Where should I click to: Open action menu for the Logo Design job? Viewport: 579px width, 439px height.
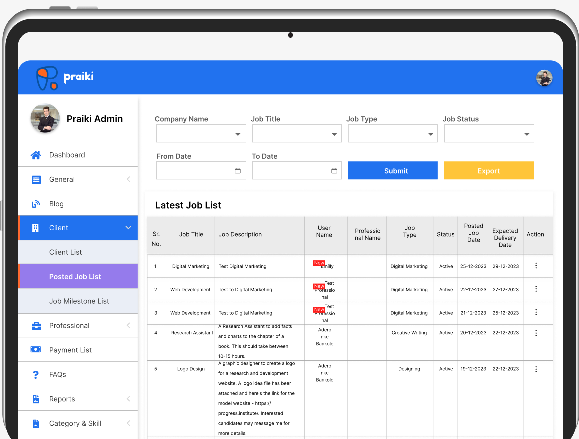pyautogui.click(x=536, y=369)
